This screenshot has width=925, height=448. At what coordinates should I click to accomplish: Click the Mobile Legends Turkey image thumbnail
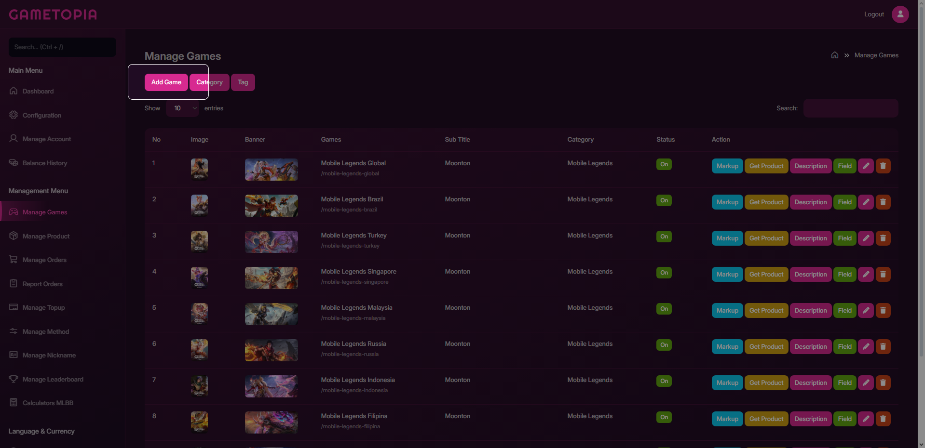click(199, 241)
